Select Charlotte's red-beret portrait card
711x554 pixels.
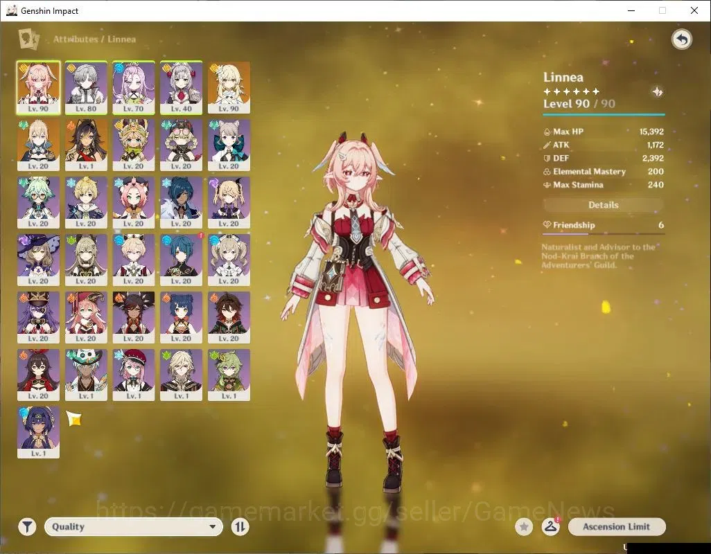tap(134, 375)
